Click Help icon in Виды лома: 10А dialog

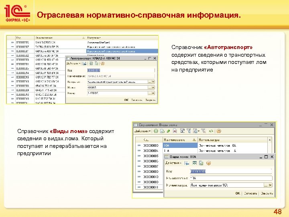click(208, 163)
